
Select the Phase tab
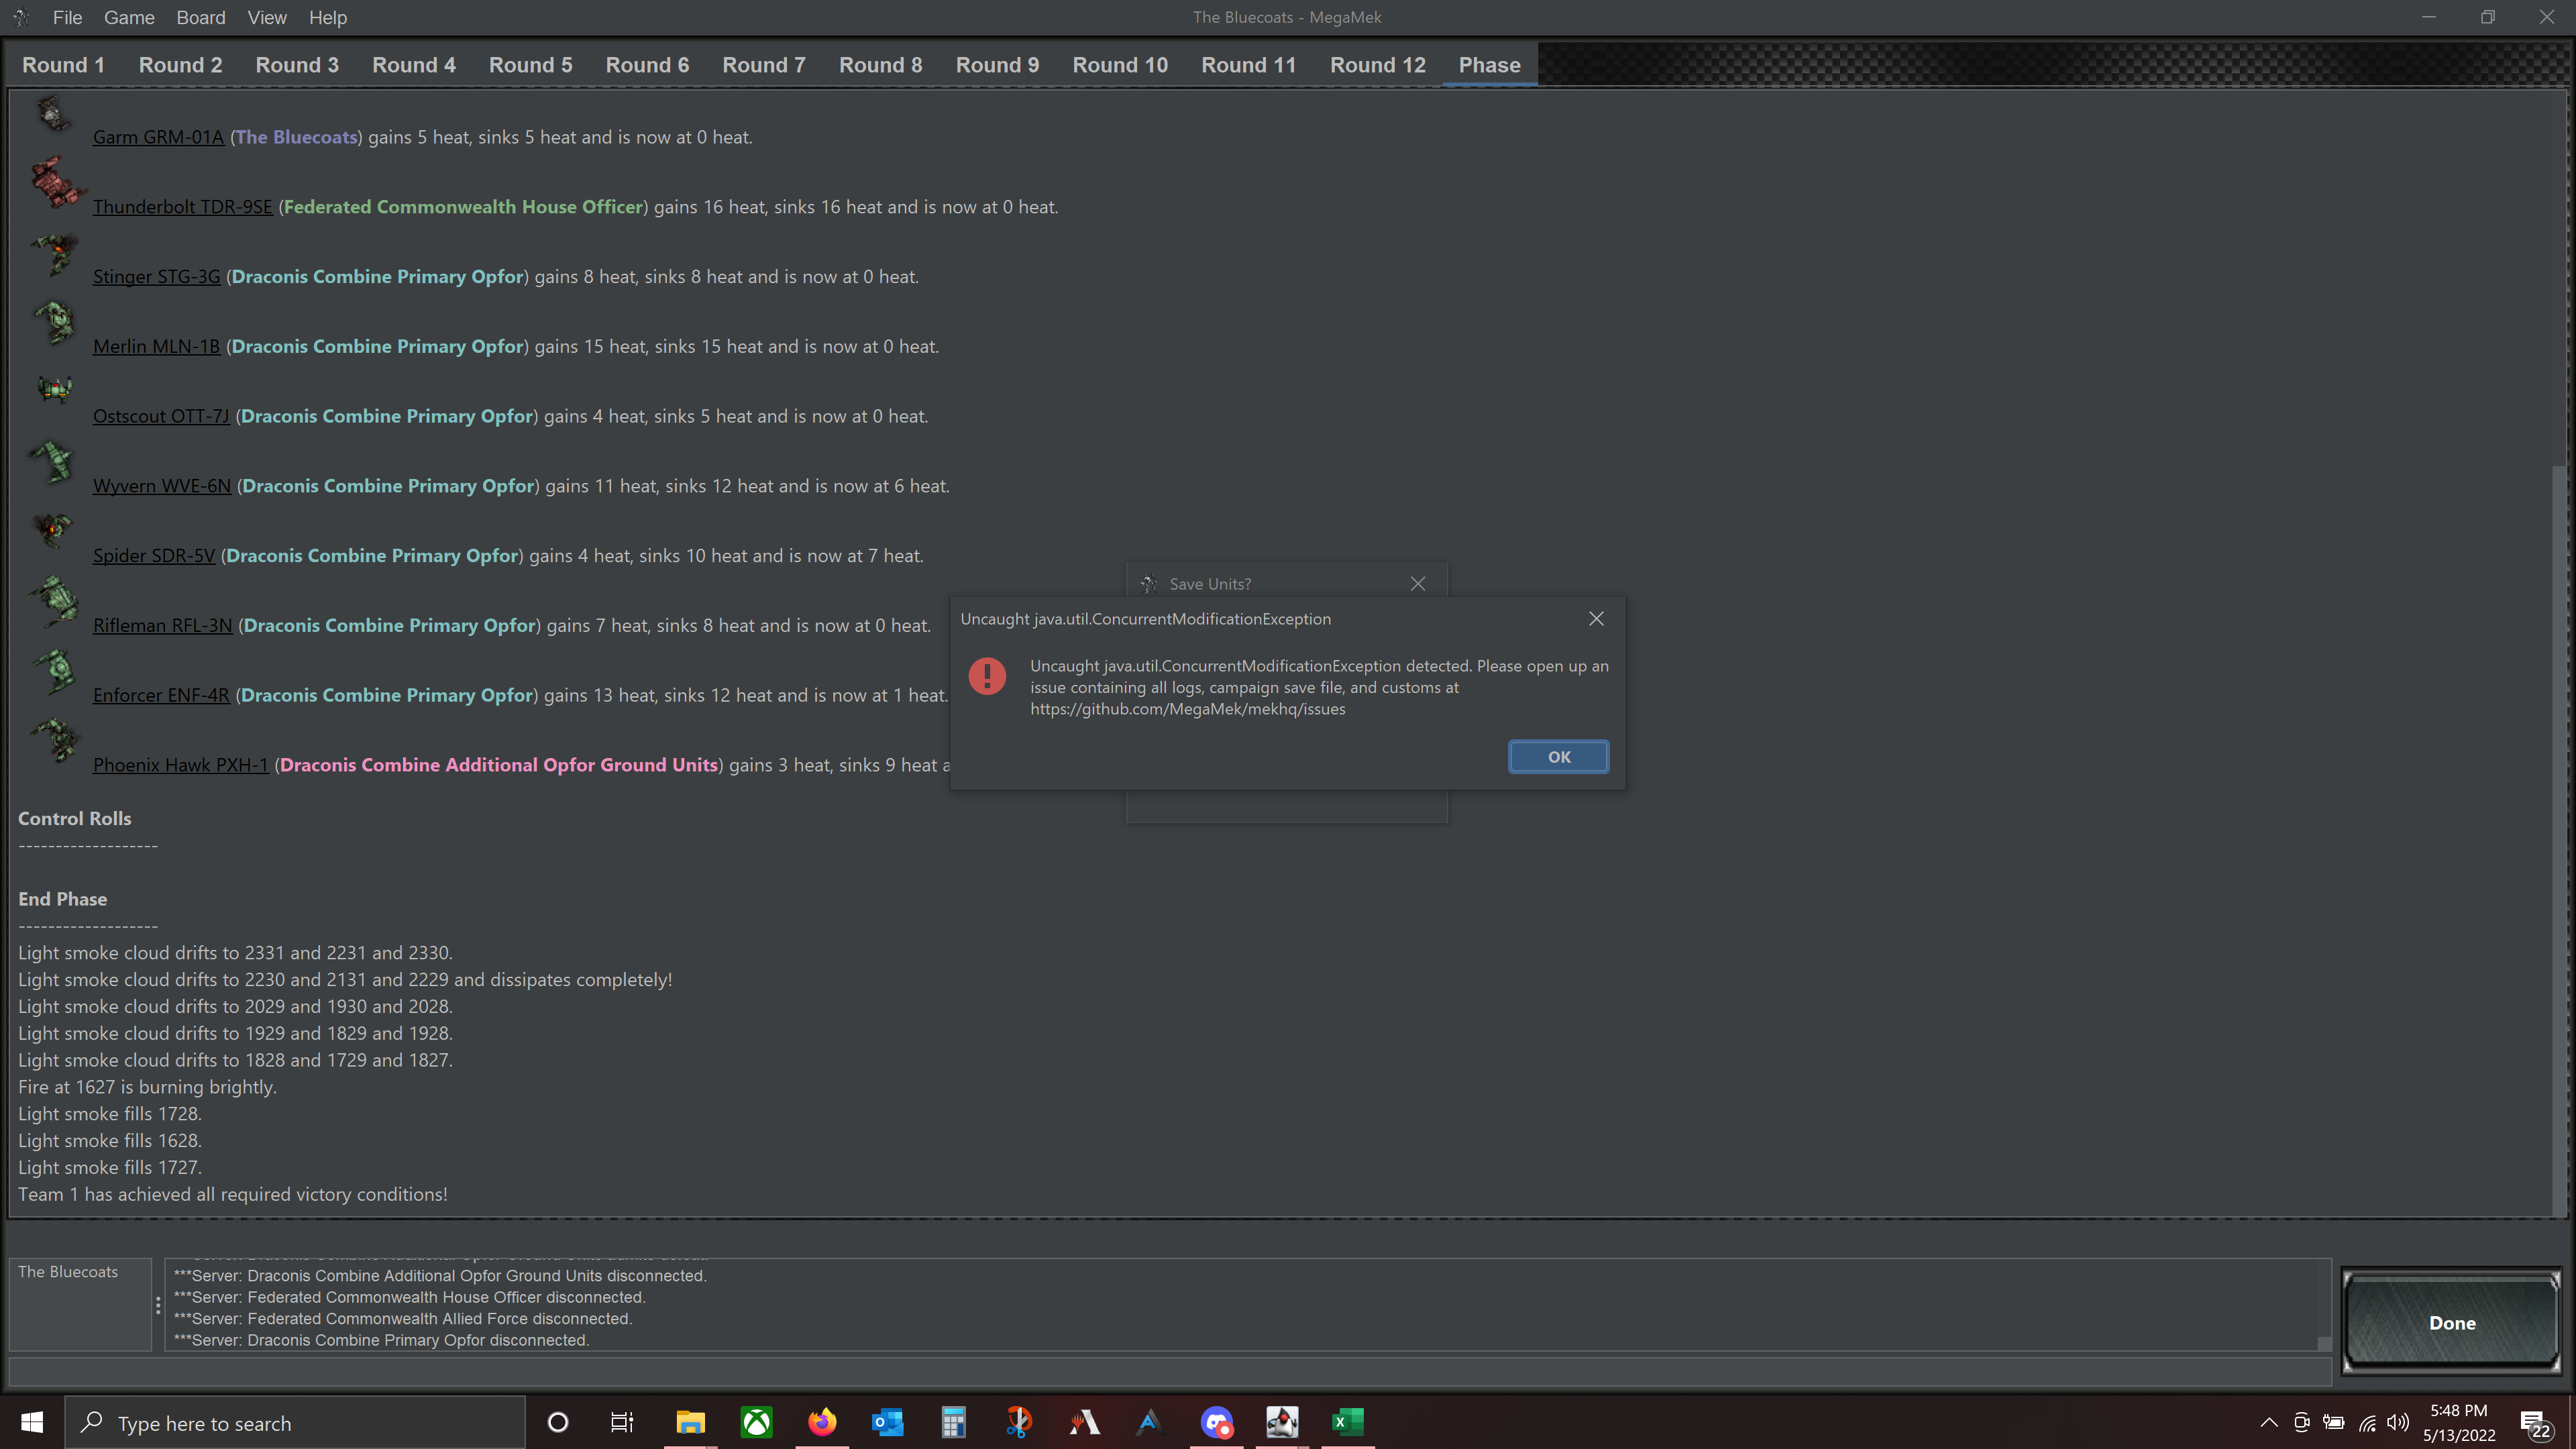[1489, 65]
